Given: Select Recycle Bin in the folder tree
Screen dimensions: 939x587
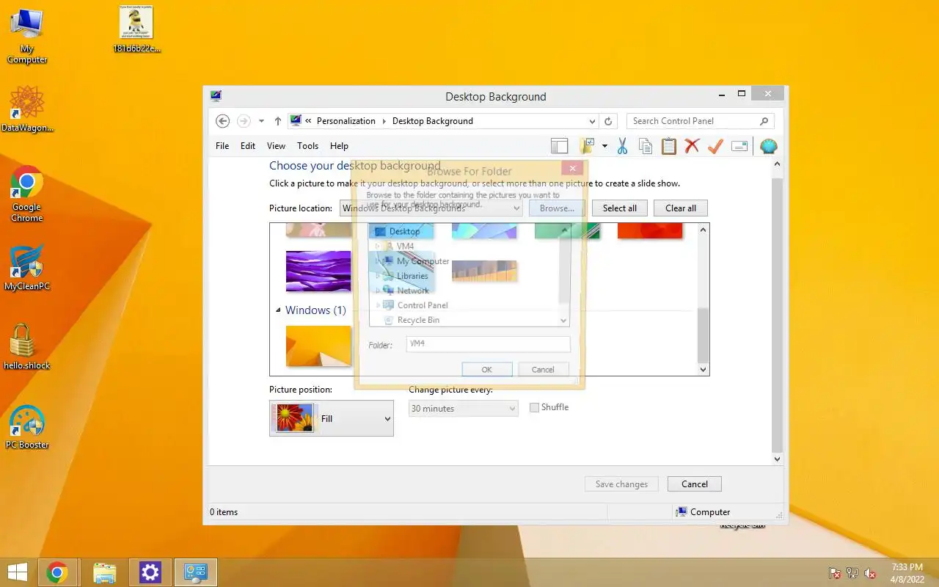Looking at the screenshot, I should 418,320.
